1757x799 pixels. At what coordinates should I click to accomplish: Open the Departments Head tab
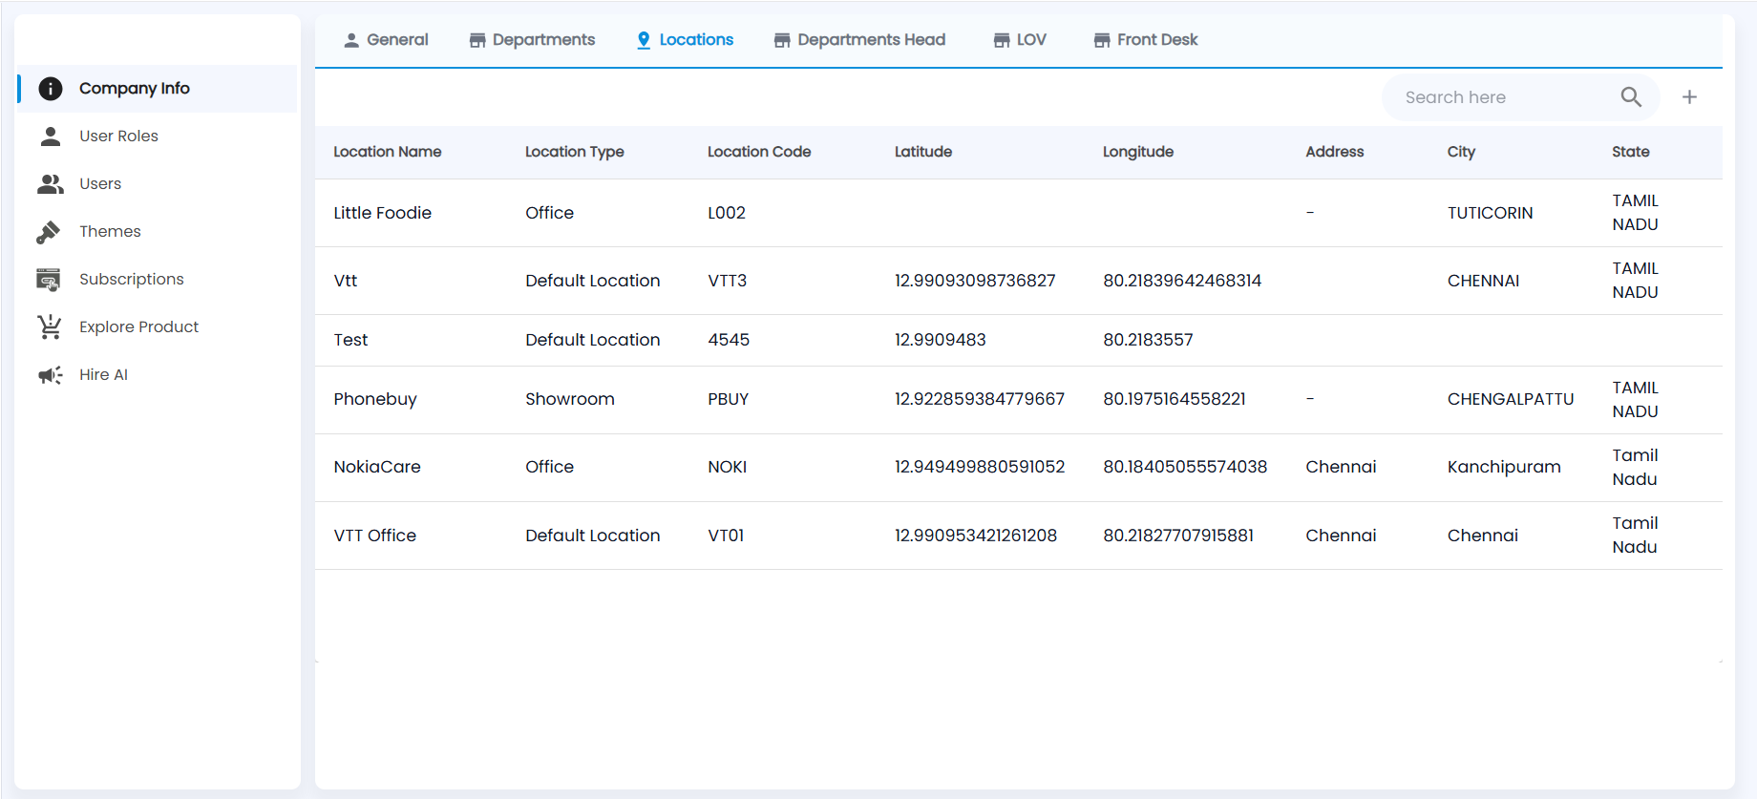[x=859, y=40]
